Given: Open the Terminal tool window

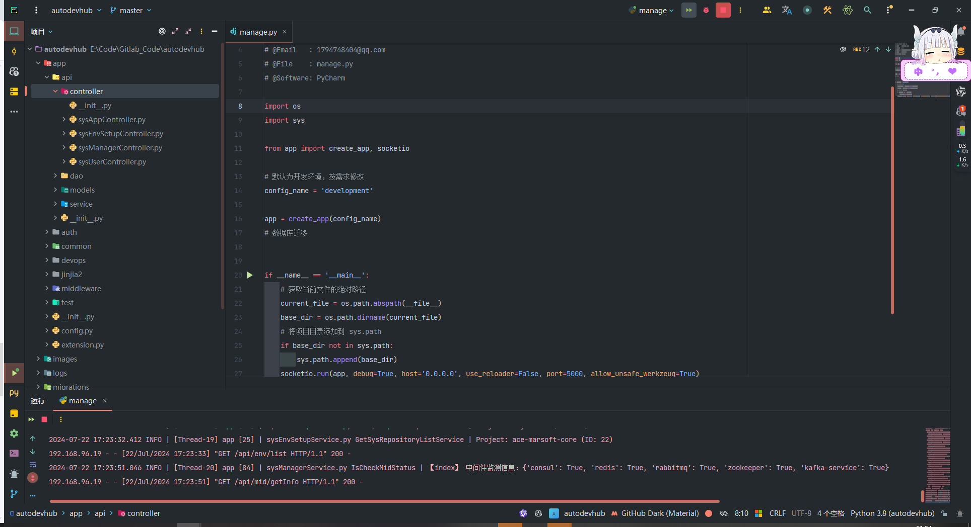Looking at the screenshot, I should pyautogui.click(x=14, y=454).
